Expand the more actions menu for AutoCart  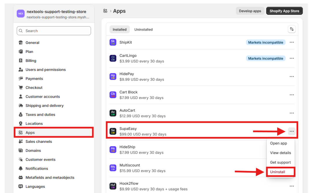tap(292, 113)
